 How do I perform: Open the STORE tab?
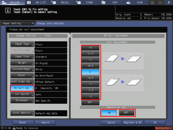[87, 2]
